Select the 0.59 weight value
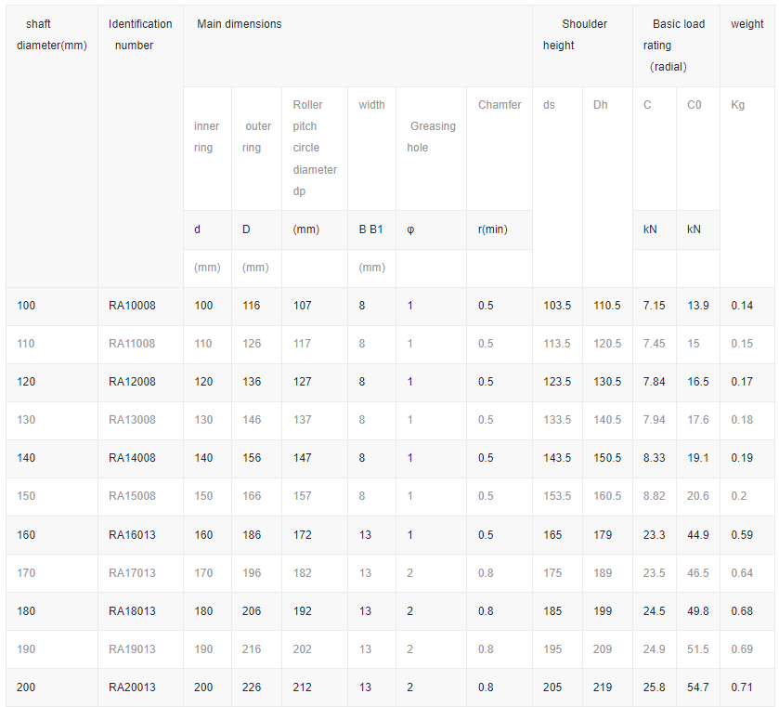Image resolution: width=779 pixels, height=707 pixels. (x=742, y=535)
